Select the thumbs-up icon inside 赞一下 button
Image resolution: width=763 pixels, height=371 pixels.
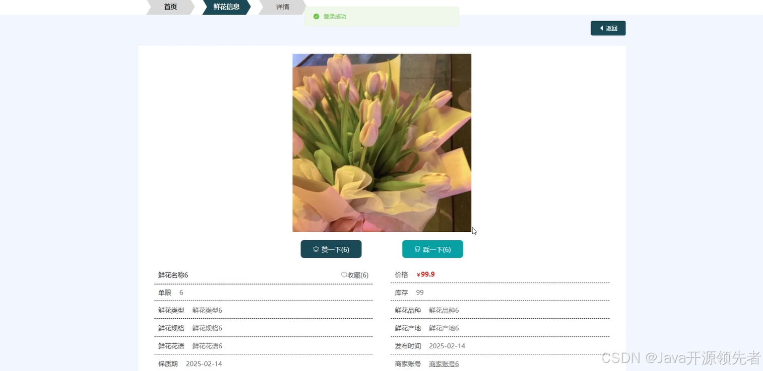coord(315,249)
